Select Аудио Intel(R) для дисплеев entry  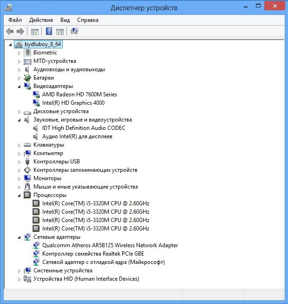coord(77,136)
